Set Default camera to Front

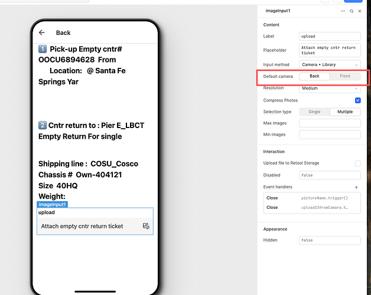pos(344,76)
